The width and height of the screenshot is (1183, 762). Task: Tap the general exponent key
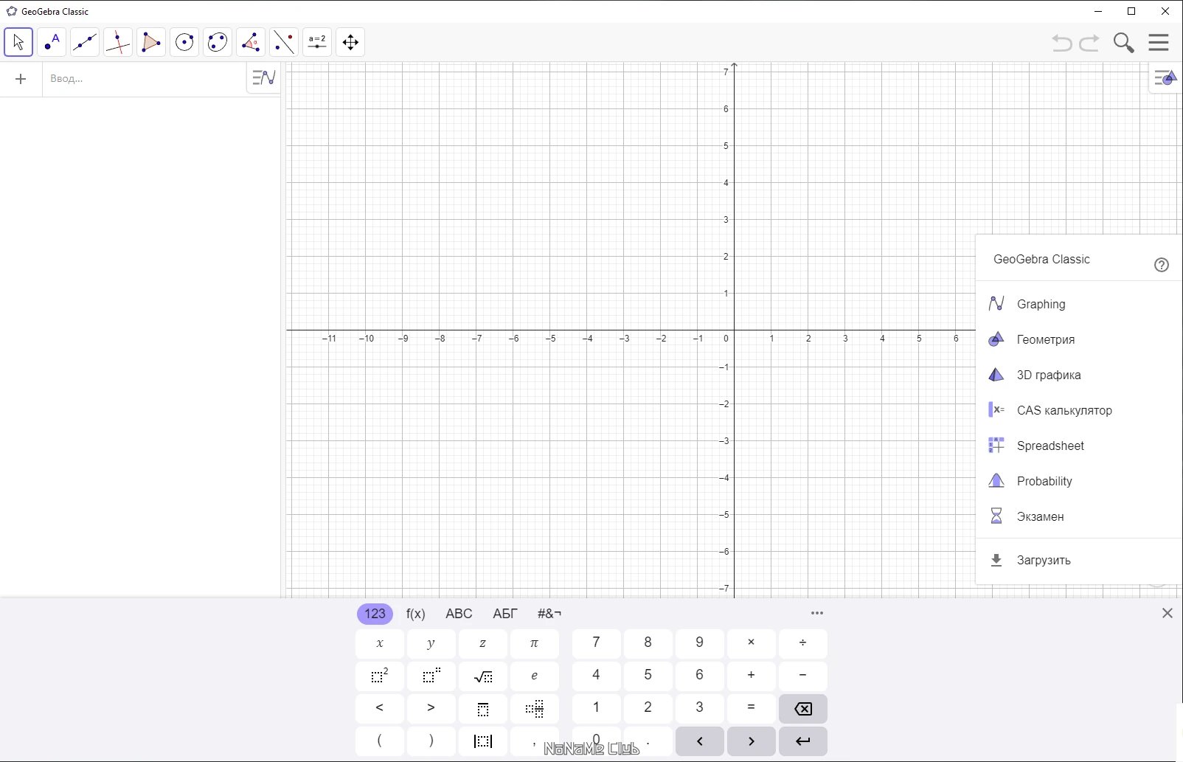coord(431,676)
